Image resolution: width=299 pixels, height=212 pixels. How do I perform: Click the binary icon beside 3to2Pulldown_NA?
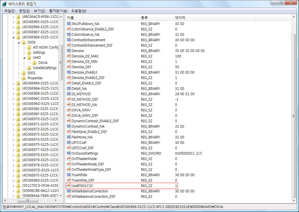68,24
